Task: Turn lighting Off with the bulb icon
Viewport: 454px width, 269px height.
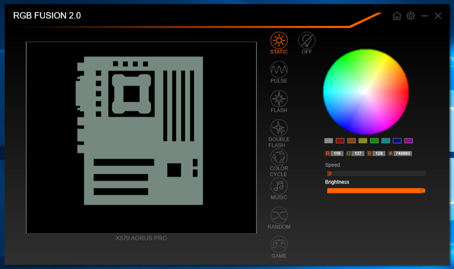Action: click(x=307, y=43)
